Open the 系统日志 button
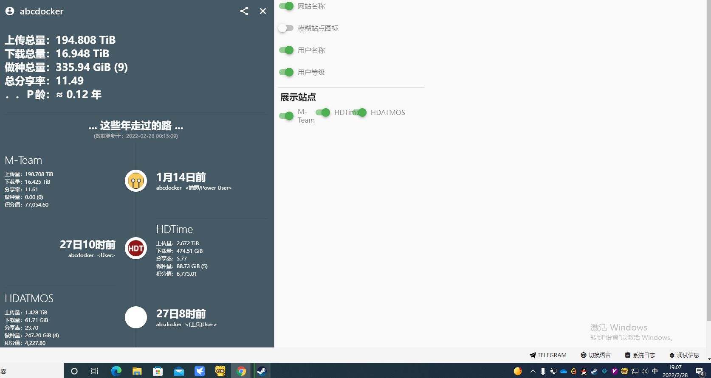The image size is (711, 378). (640, 355)
